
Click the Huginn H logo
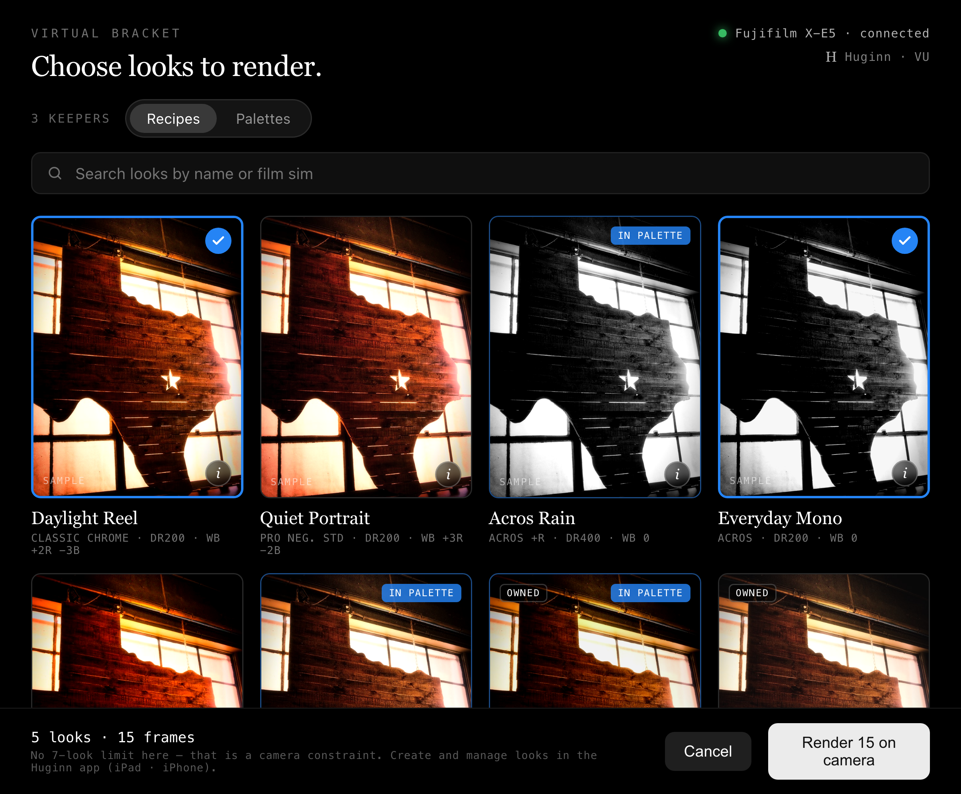click(831, 57)
